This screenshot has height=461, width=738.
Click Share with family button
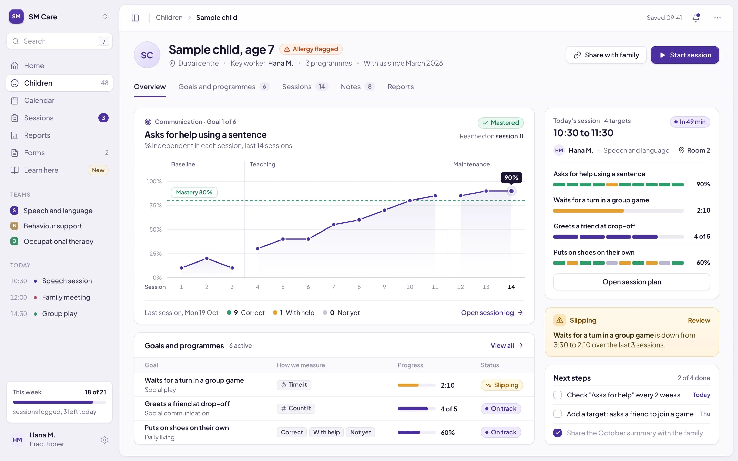606,55
